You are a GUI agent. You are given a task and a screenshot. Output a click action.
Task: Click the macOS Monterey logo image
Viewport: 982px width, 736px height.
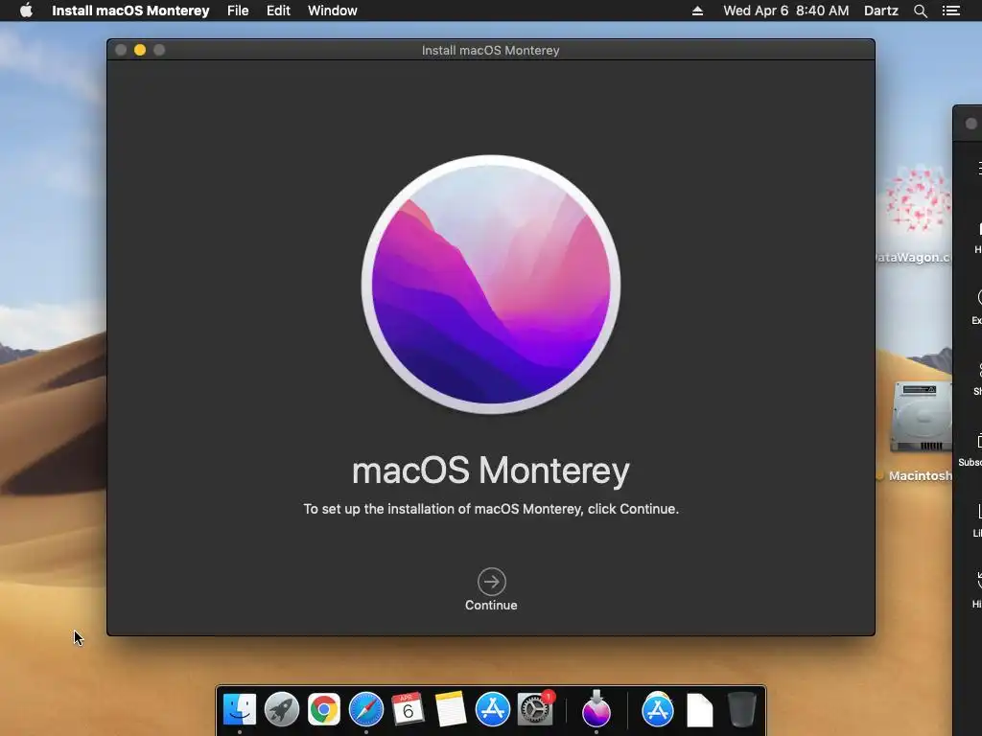491,285
